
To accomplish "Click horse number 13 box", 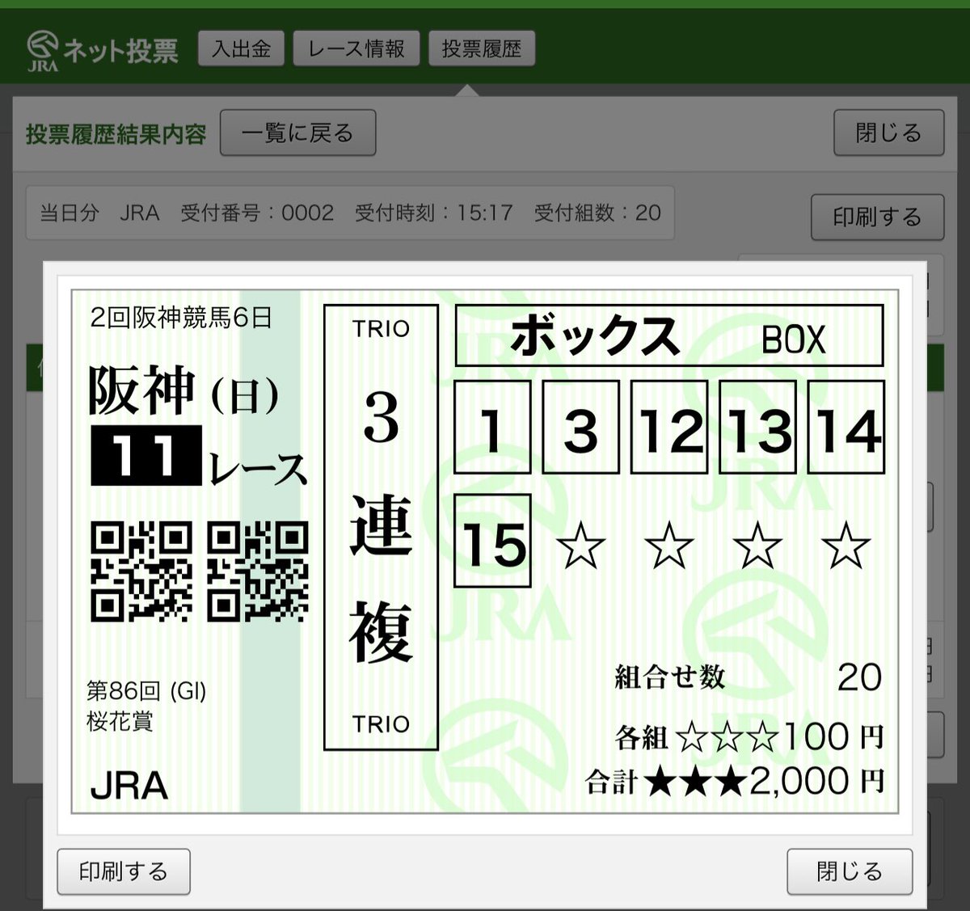I will [x=757, y=427].
